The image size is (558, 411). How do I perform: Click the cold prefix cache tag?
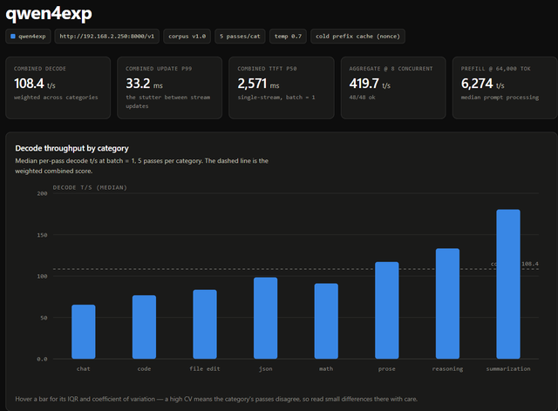point(357,37)
